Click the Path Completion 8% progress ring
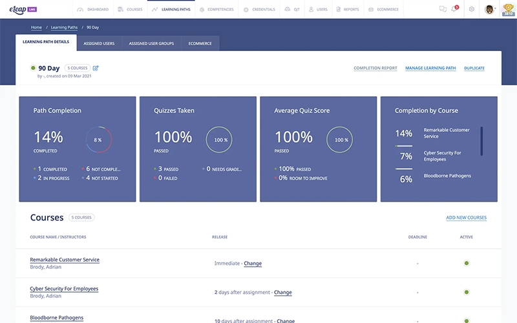The width and height of the screenshot is (517, 323). pyautogui.click(x=98, y=140)
